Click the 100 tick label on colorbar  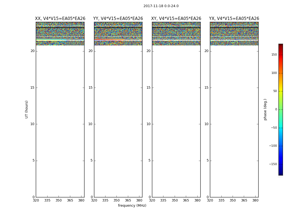click(274, 73)
